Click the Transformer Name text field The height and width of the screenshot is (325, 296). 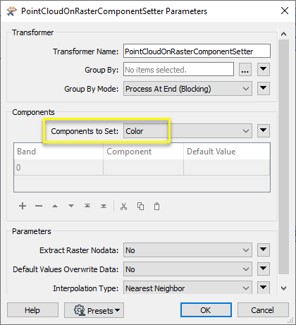tap(197, 51)
